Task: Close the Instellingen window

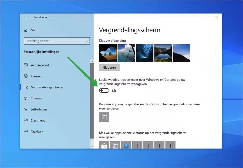Action: [217, 17]
